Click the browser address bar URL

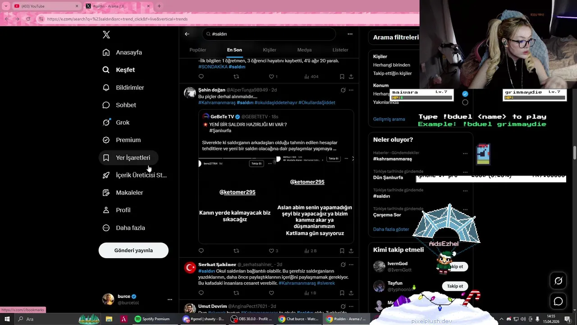coord(117,19)
